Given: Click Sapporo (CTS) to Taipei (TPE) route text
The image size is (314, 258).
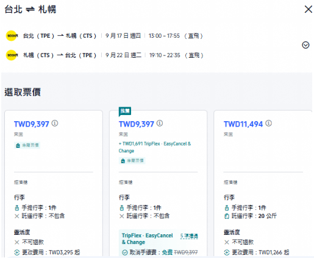Looking at the screenshot, I should coord(60,55).
